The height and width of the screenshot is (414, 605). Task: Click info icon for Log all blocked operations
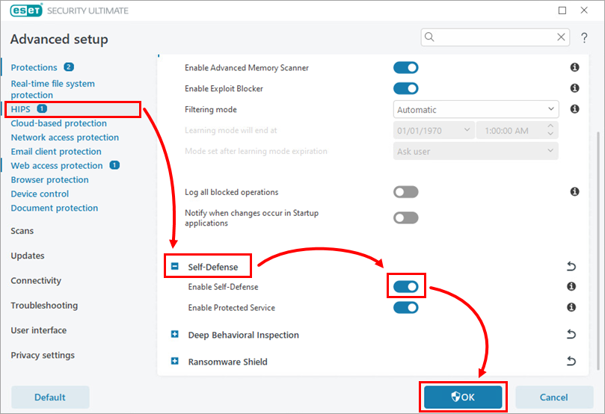click(574, 192)
